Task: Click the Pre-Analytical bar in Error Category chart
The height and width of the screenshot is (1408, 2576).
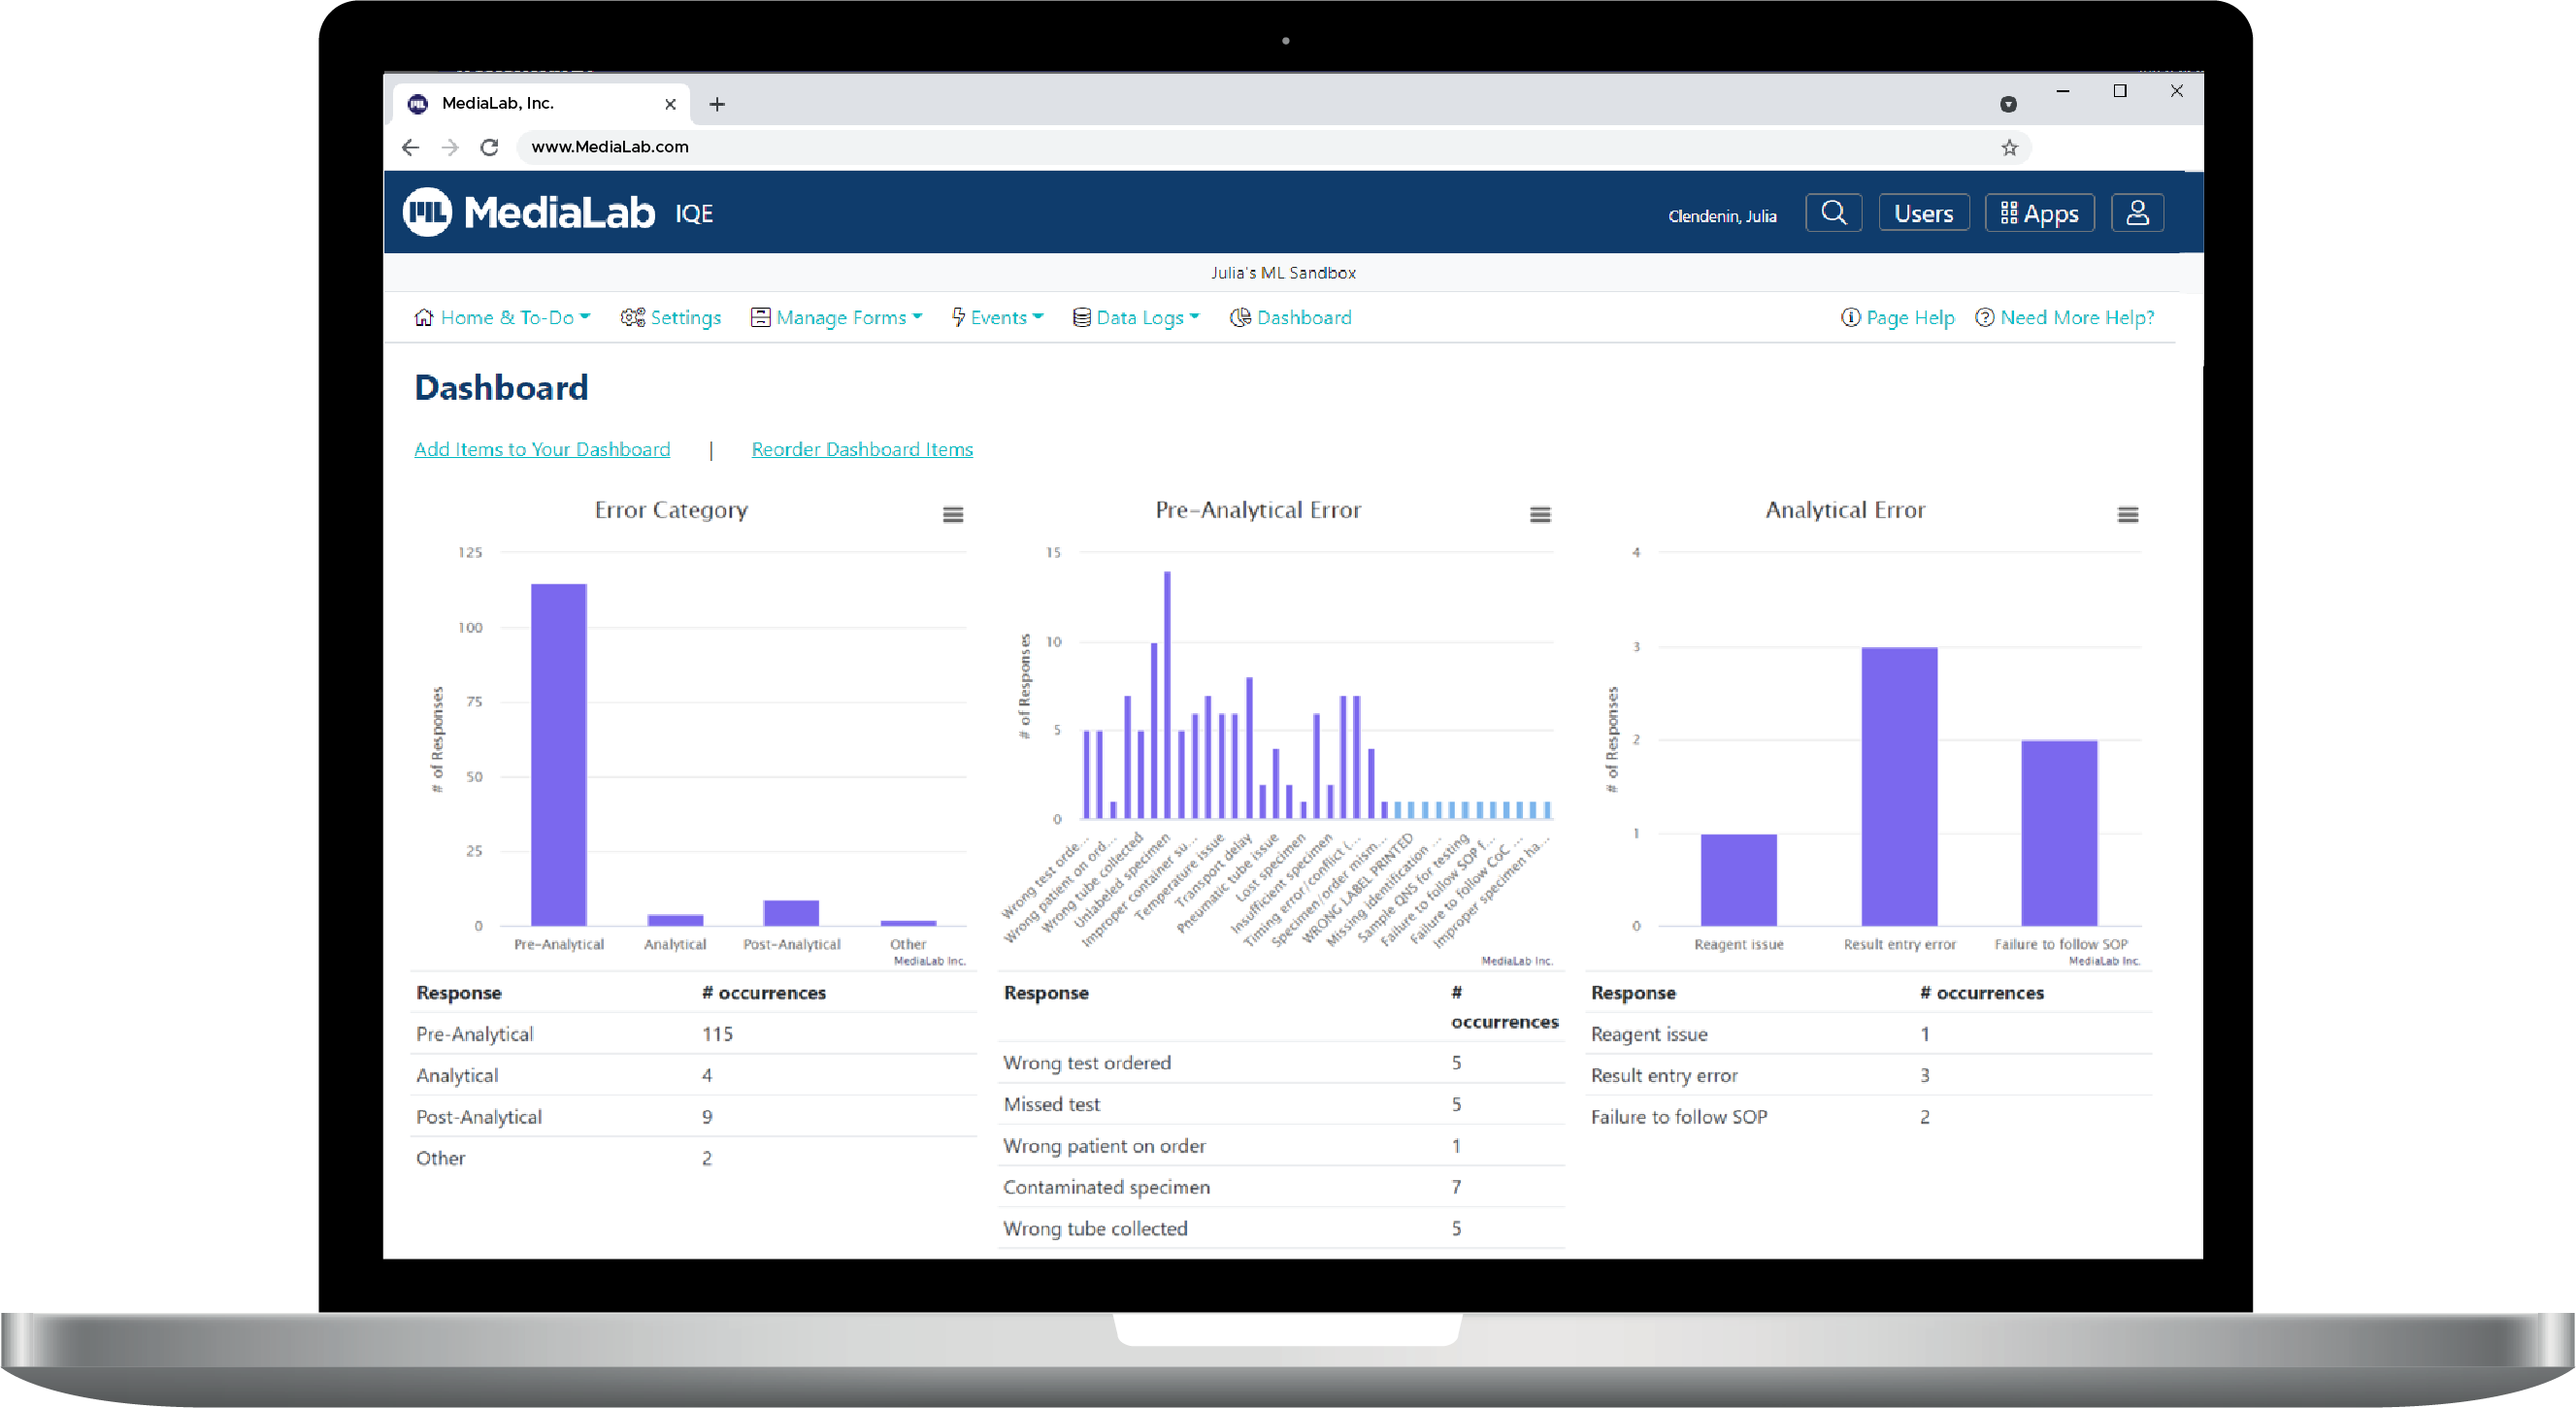Action: coord(558,755)
